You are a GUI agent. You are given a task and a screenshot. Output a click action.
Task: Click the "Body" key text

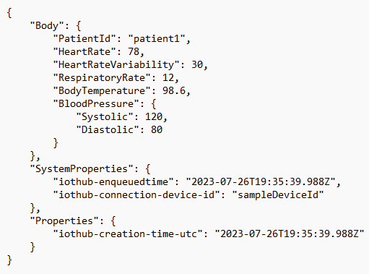(47, 25)
